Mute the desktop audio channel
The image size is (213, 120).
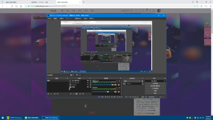pyautogui.click(x=116, y=92)
